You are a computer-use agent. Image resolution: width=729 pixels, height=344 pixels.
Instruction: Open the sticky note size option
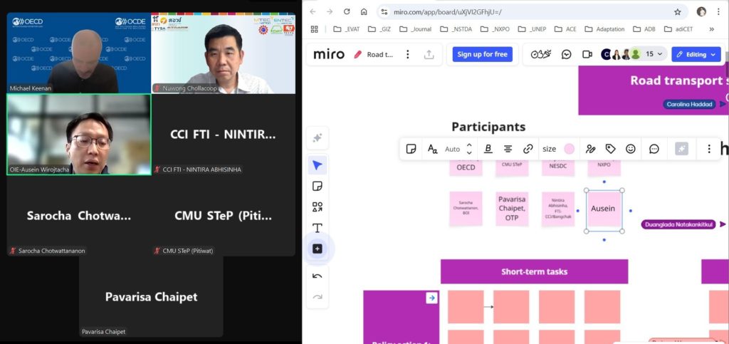point(549,149)
